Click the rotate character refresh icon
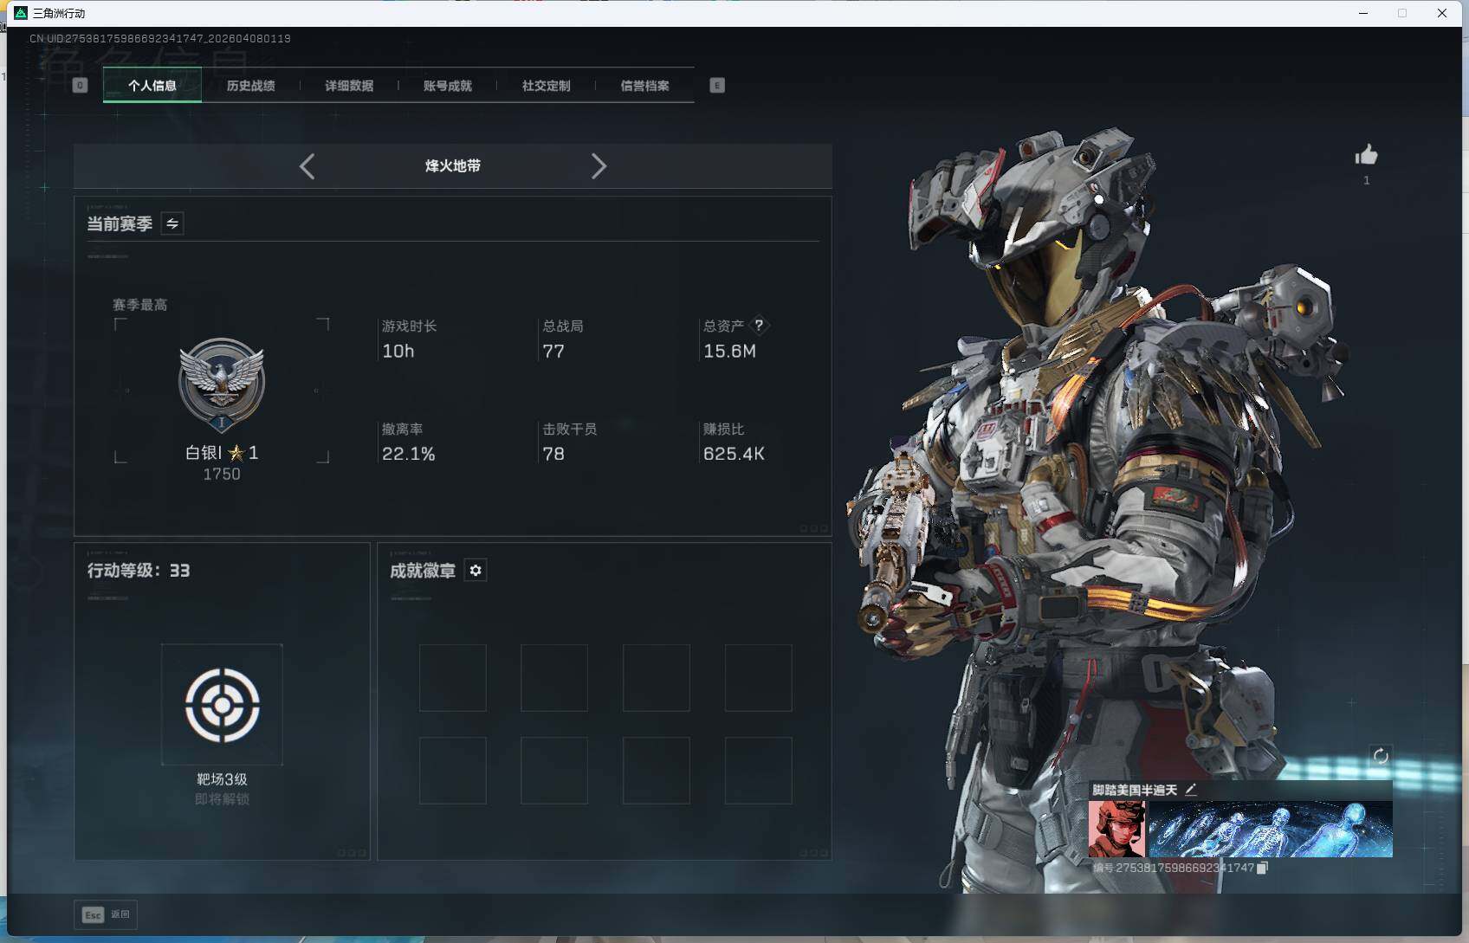The height and width of the screenshot is (943, 1469). click(x=1381, y=756)
